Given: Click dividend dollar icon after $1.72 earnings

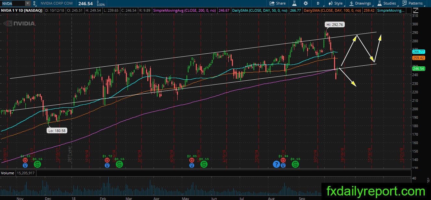Looking at the screenshot, I should tap(119, 165).
